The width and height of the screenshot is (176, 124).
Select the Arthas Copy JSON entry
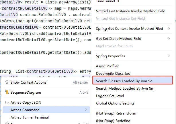pos(26,102)
